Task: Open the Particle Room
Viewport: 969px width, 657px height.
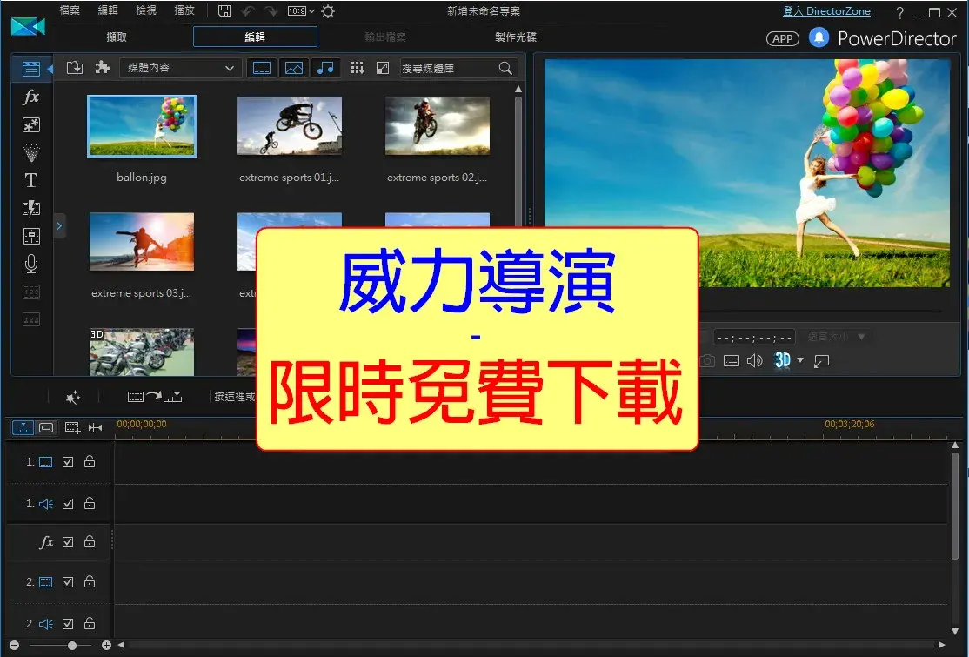Action: coord(31,152)
